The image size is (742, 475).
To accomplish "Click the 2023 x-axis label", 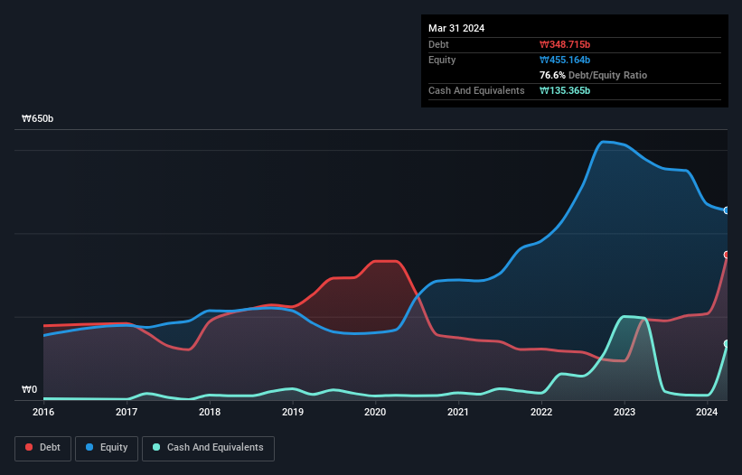I will pos(625,412).
